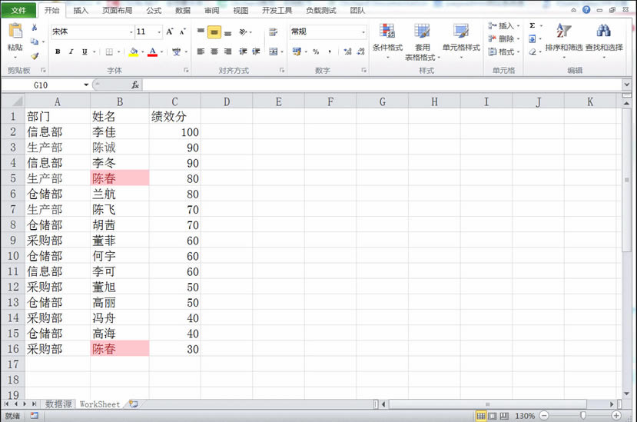The width and height of the screenshot is (637, 422).
Task: Open 查找和选择 find and select
Action: coord(604,41)
